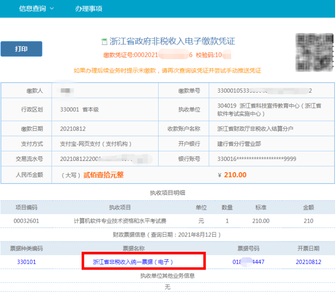
Task: Click the orange notice about 手动推送凭证
Action: 167,70
